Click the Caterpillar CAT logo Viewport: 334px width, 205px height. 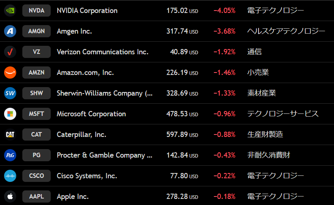coord(10,135)
